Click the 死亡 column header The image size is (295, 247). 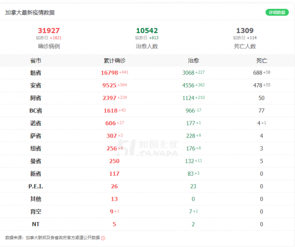262,61
